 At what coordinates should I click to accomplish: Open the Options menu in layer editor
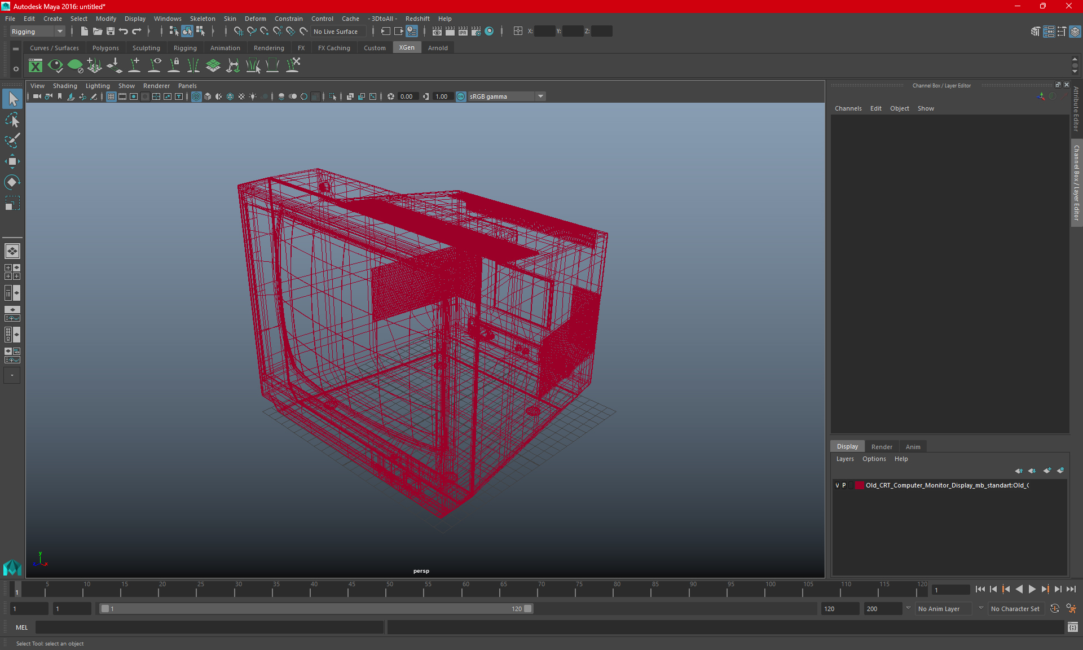874,459
